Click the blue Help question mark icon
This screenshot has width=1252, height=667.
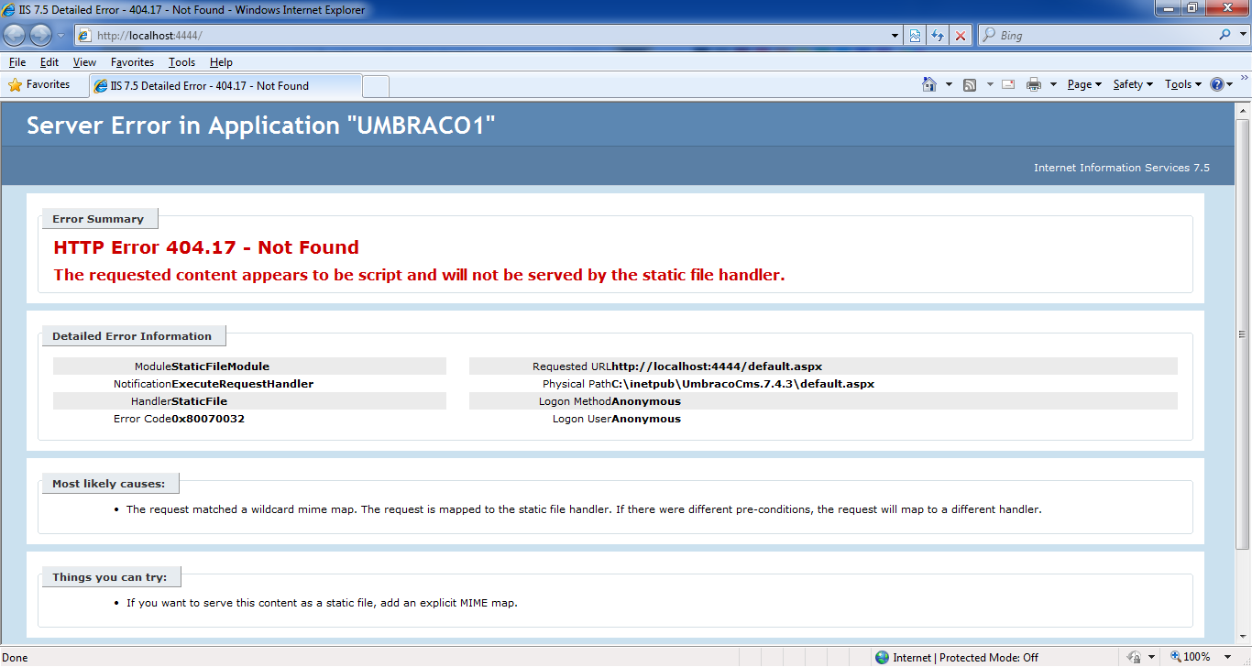pyautogui.click(x=1217, y=84)
